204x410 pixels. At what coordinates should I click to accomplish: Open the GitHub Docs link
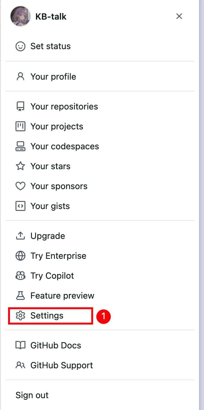click(x=55, y=345)
